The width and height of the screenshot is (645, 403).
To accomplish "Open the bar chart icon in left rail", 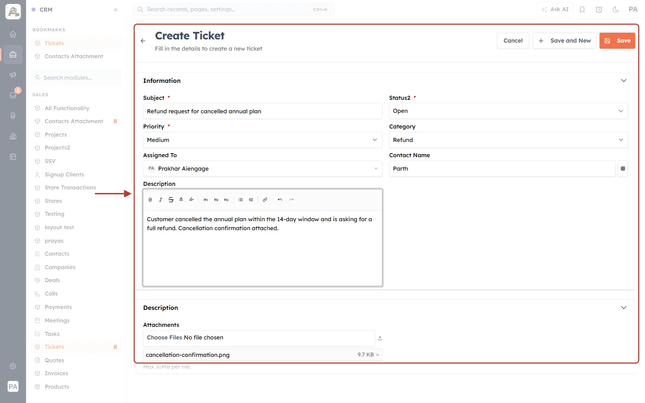I will (x=13, y=136).
